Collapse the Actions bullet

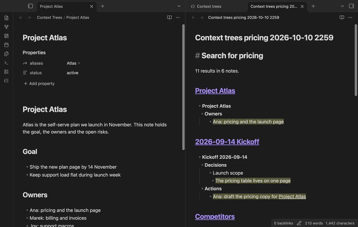(x=202, y=189)
